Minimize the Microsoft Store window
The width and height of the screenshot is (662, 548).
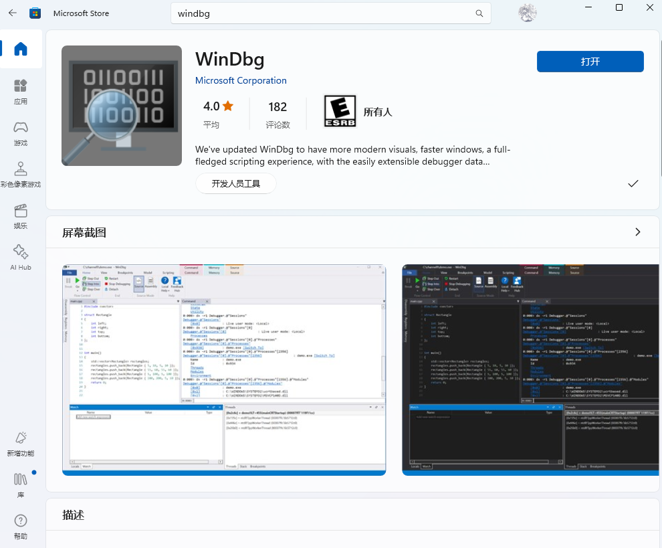(x=588, y=7)
